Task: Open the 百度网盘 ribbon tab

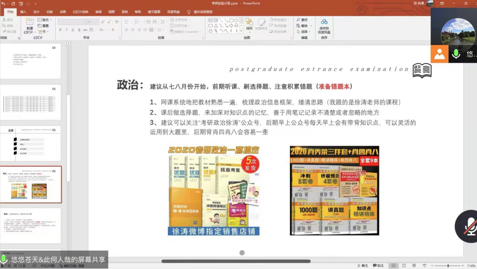Action: 173,12
